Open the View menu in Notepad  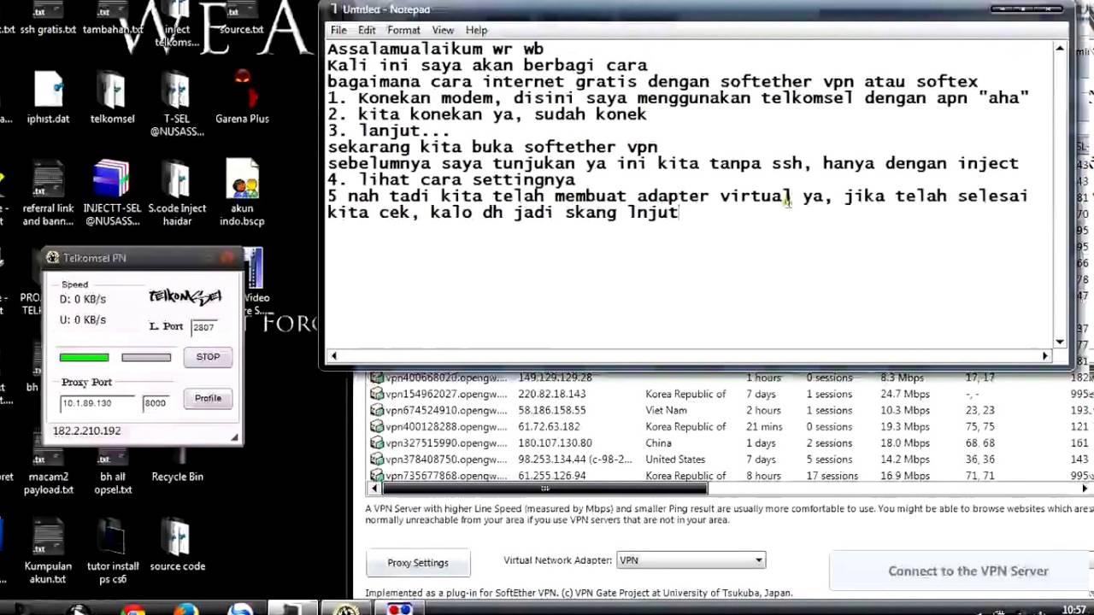443,30
